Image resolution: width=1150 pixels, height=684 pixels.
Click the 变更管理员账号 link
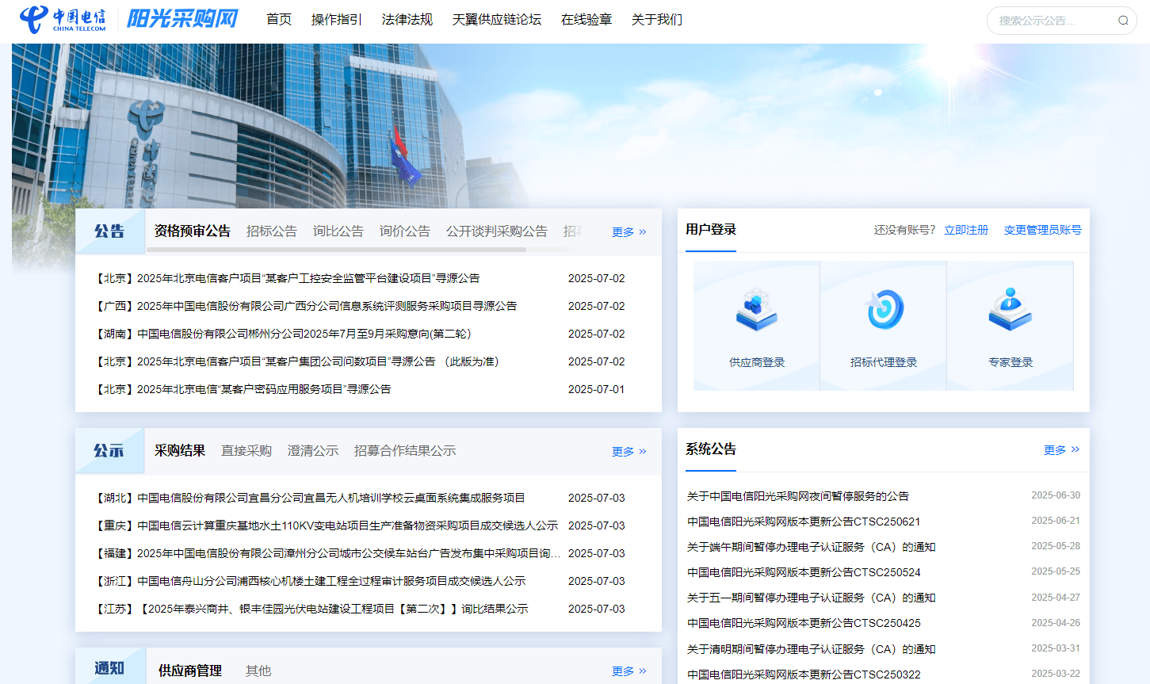pos(1043,230)
